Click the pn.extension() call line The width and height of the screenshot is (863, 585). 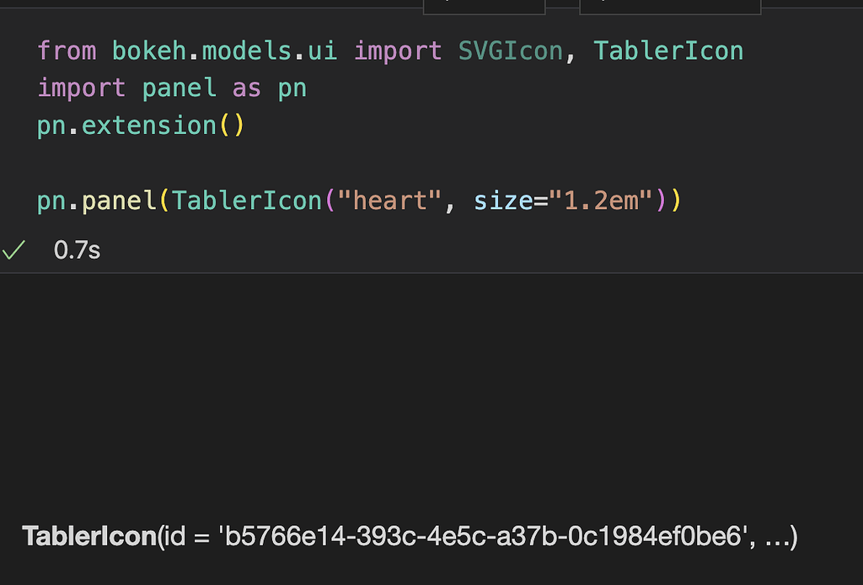(x=141, y=126)
